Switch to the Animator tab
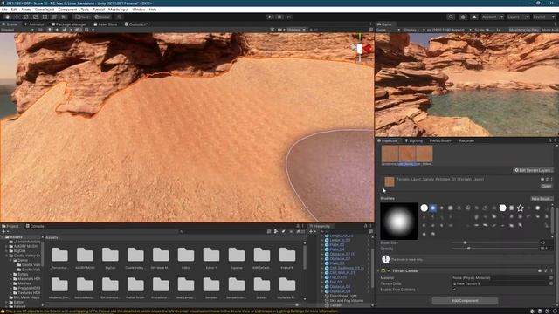The width and height of the screenshot is (559, 314). (34, 24)
